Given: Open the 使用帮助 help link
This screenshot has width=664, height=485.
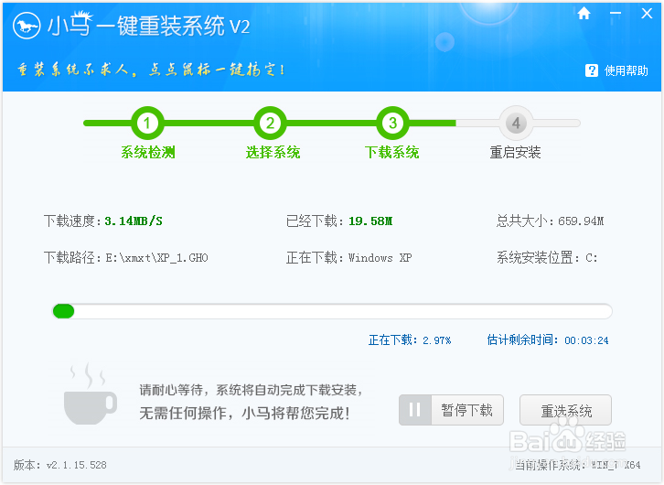Looking at the screenshot, I should coord(626,70).
